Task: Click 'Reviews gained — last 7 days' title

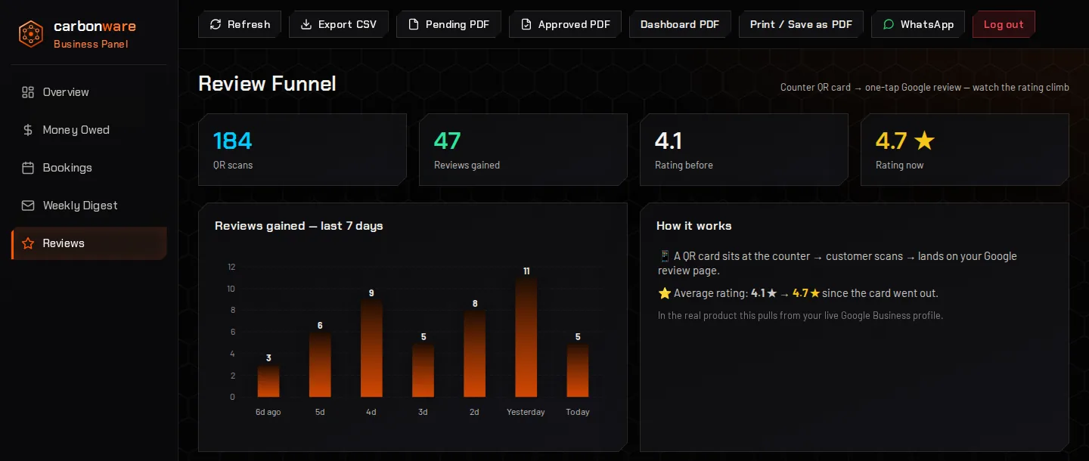Action: (299, 226)
